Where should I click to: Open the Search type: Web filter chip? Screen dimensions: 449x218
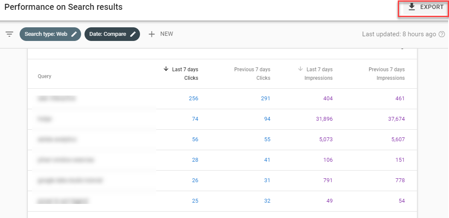click(x=46, y=34)
